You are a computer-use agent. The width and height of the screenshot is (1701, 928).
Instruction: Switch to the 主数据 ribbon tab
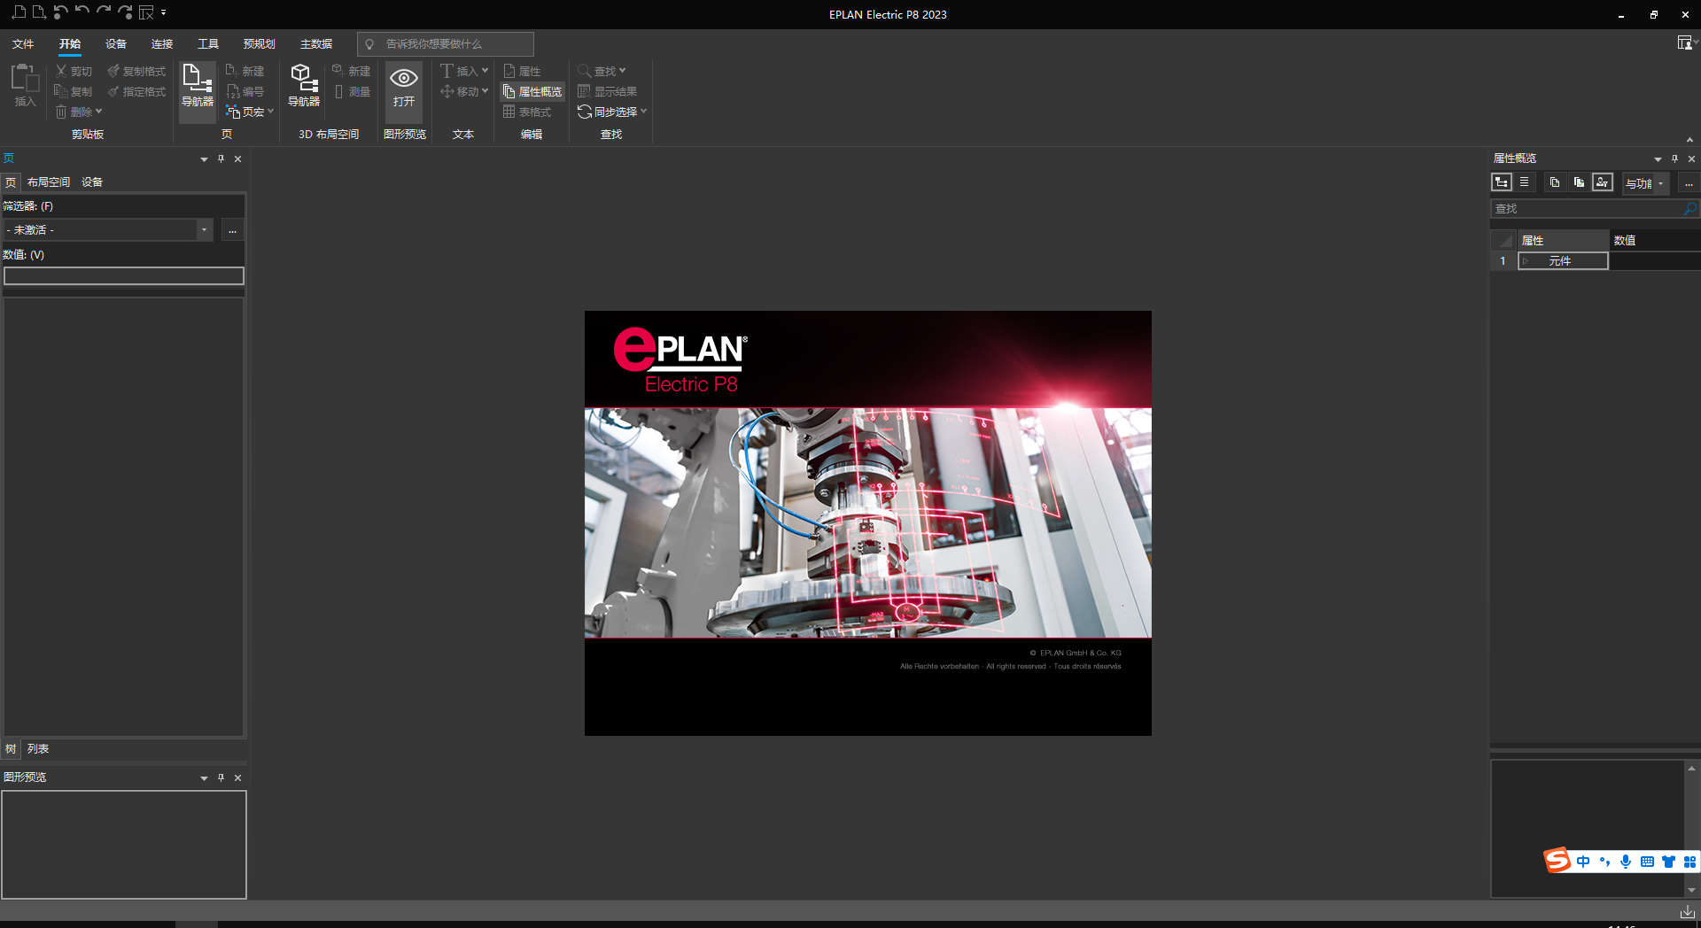click(316, 43)
